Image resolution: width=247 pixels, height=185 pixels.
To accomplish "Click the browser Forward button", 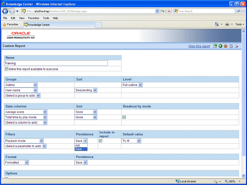I will tap(12, 11).
